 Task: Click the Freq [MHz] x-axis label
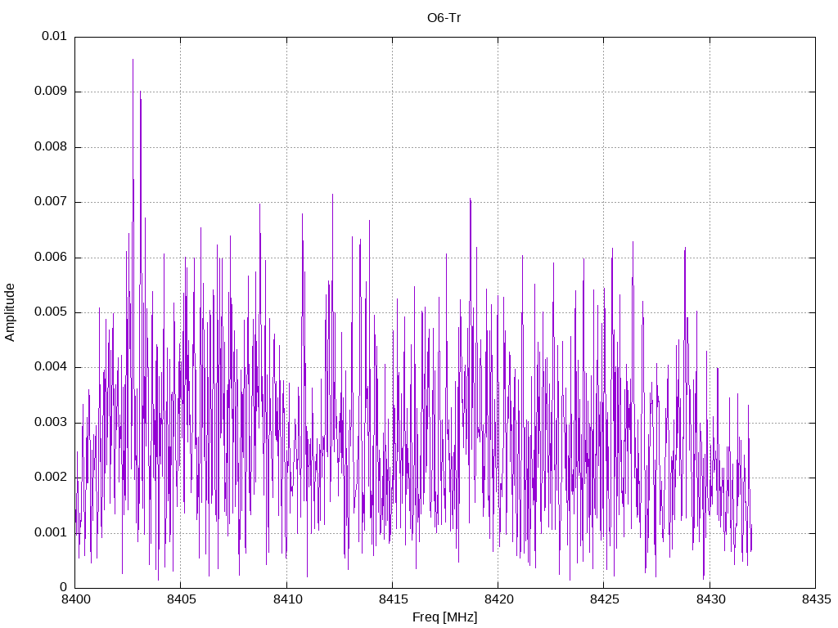click(444, 617)
